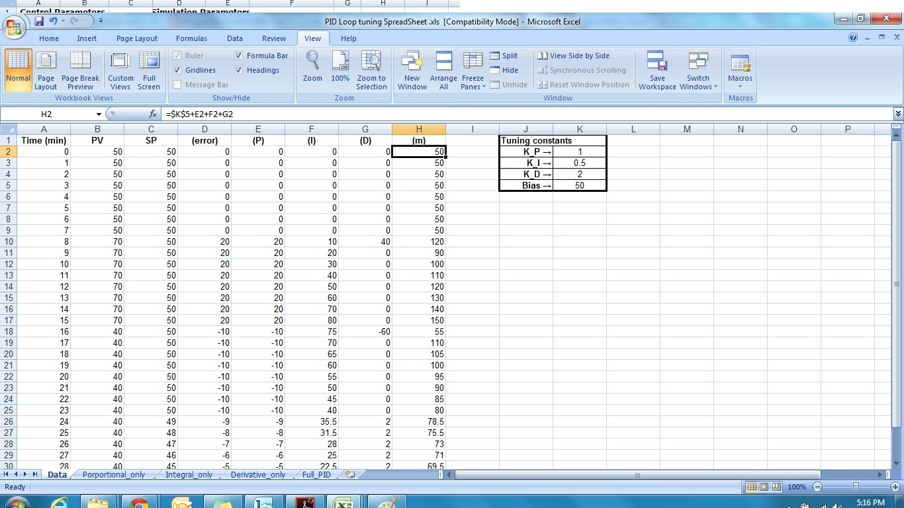Image resolution: width=904 pixels, height=508 pixels.
Task: Uncheck the Gridlines checkbox
Action: pos(177,70)
